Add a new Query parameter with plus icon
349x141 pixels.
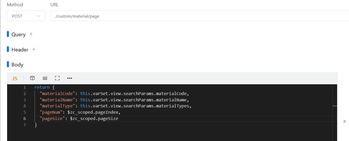pos(31,34)
